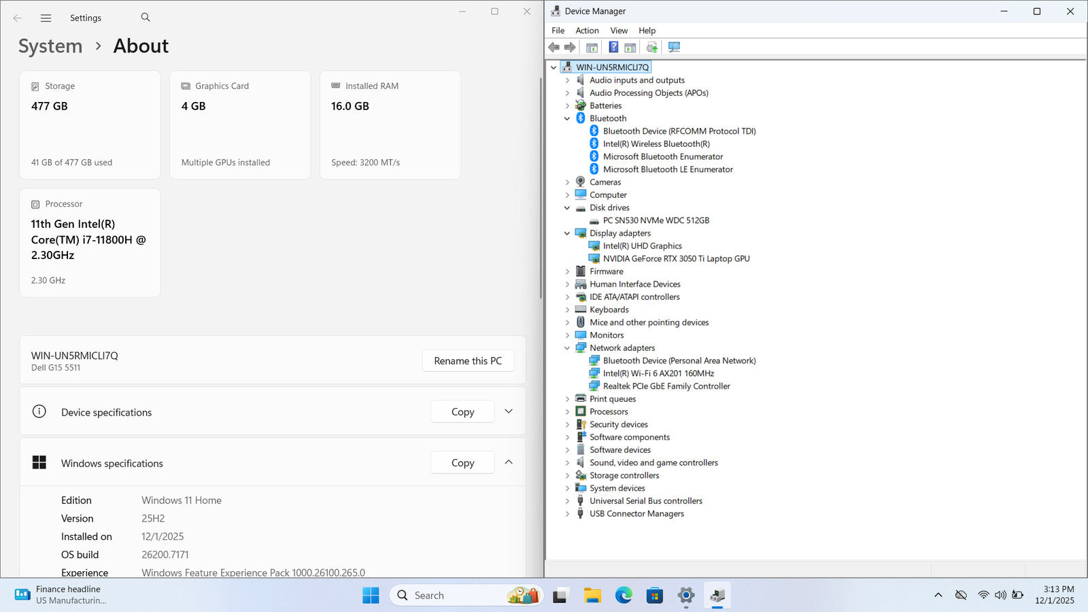Viewport: 1088px width, 612px height.
Task: Open the View menu in Device Manager
Action: tap(619, 31)
